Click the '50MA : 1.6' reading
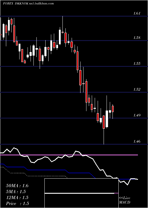Screen dimensions: 148x208 pyautogui.click(x=17, y=186)
